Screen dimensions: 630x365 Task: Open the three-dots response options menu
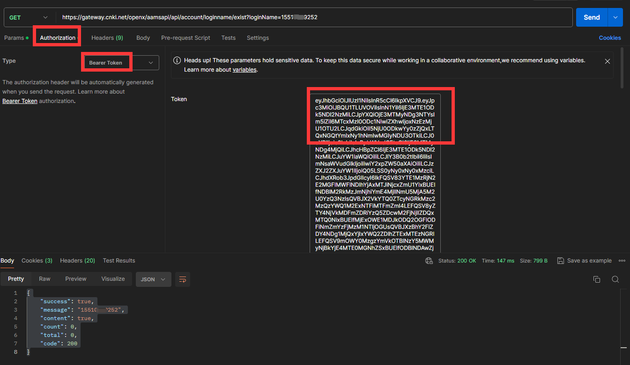tap(622, 261)
